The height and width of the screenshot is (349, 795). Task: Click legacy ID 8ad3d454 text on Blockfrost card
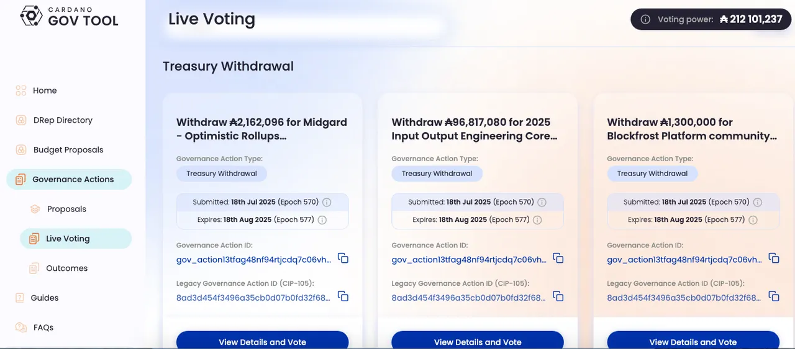pyautogui.click(x=684, y=298)
